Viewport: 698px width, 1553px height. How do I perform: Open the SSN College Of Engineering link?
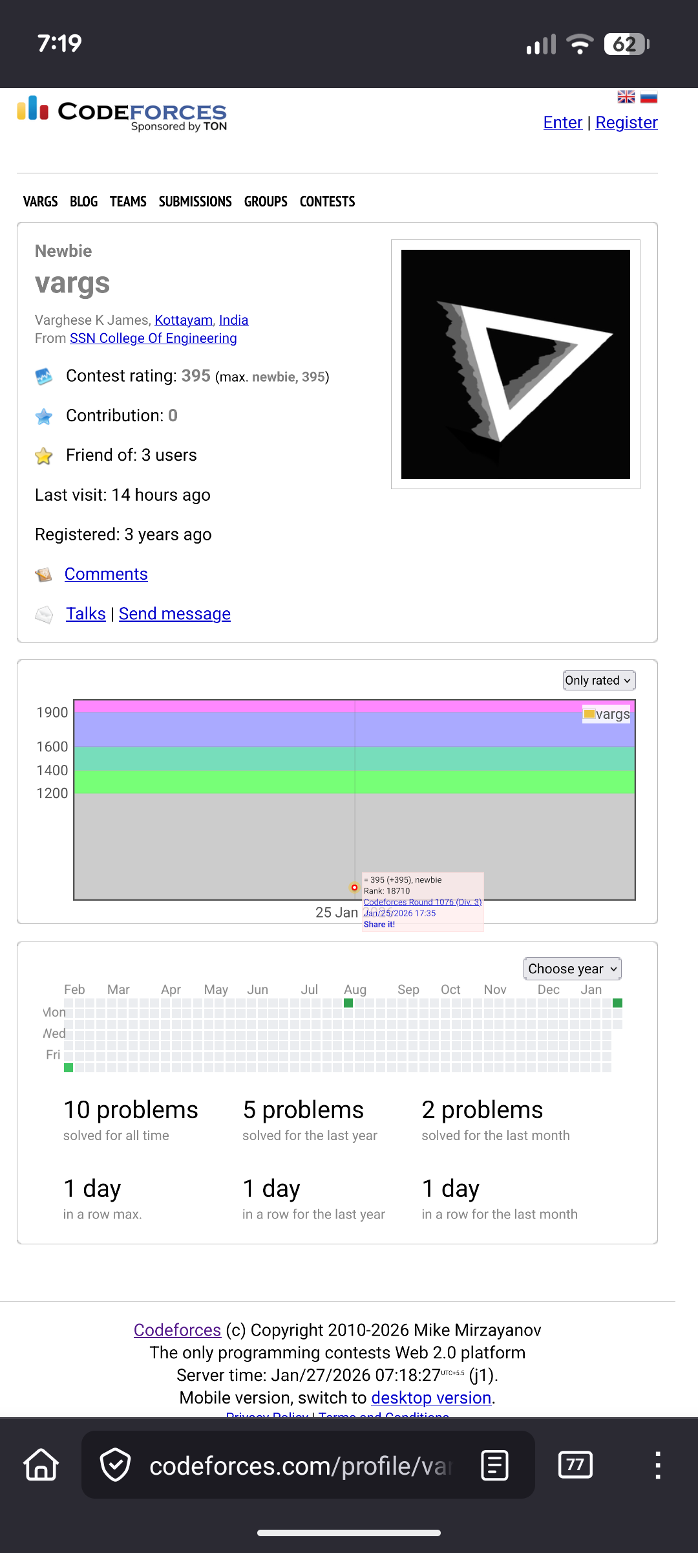point(153,338)
